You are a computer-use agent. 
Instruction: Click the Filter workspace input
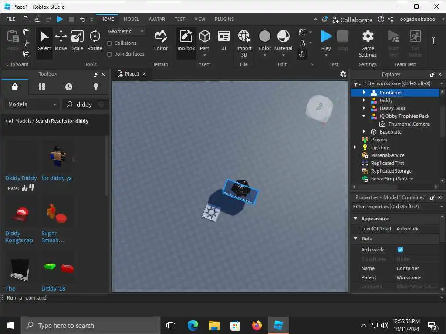[398, 83]
